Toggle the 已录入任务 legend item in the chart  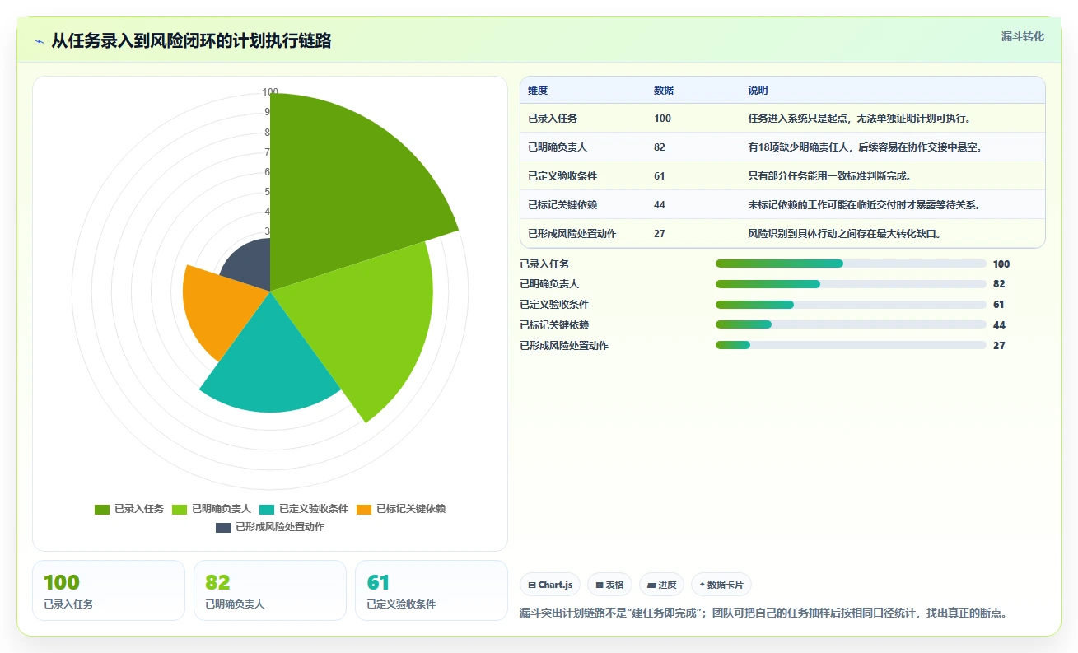coord(129,509)
